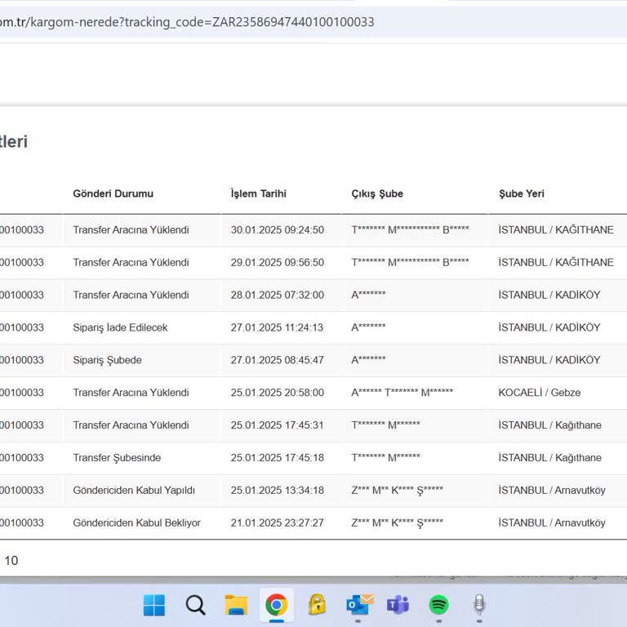
Task: Click the browser address bar URL
Action: point(188,22)
